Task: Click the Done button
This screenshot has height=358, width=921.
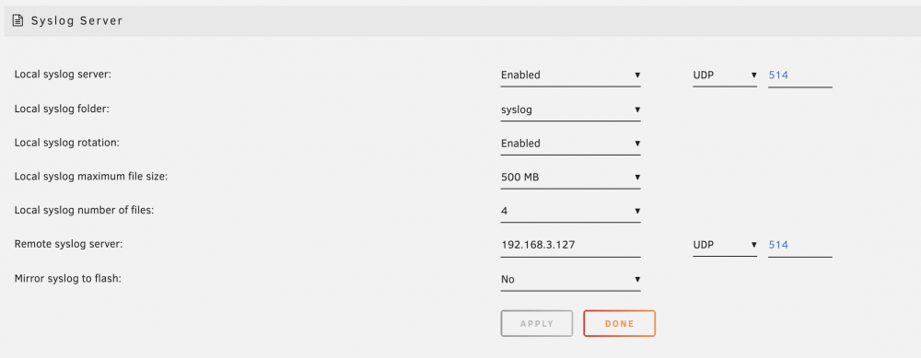Action: 619,323
